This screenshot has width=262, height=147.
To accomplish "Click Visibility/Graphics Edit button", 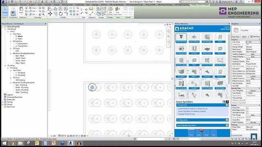I will point(253,54).
